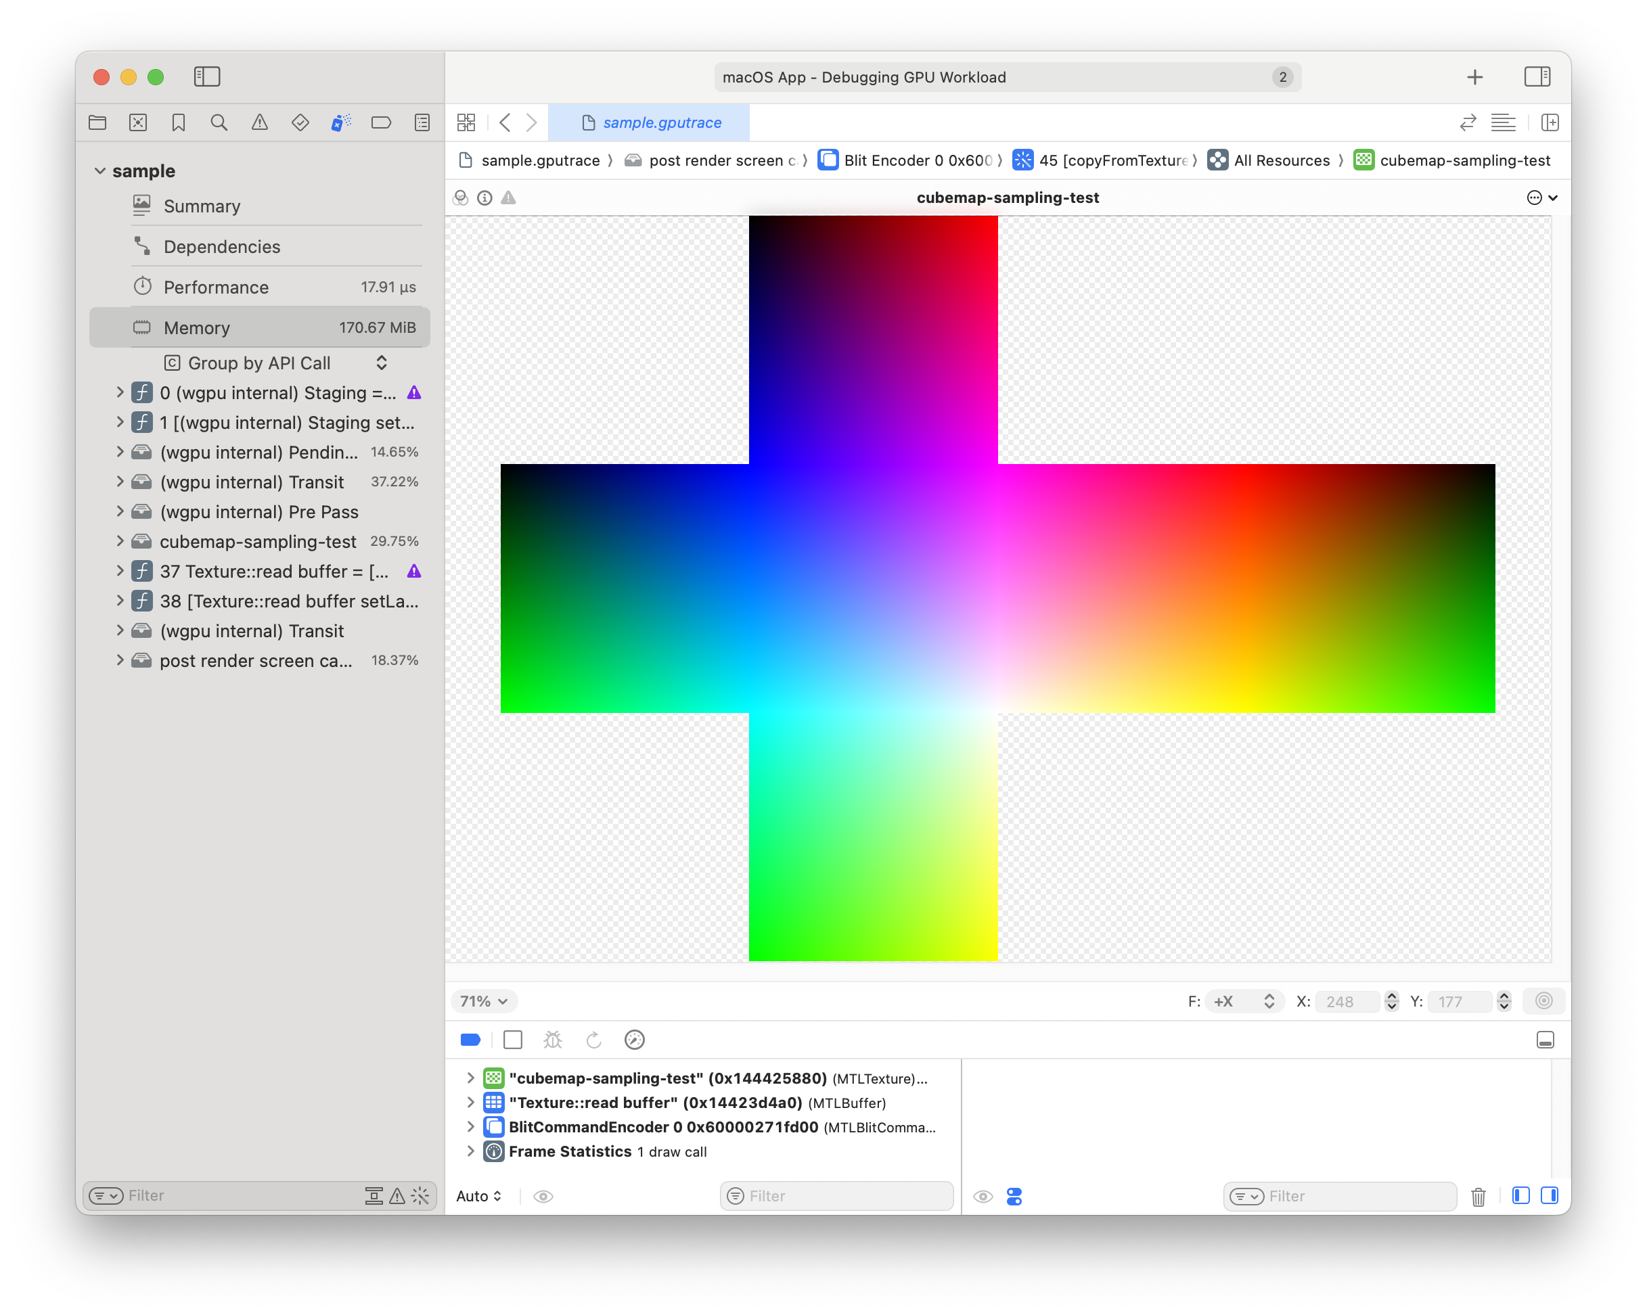Open the Test navigator diamond icon
1647x1315 pixels.
[300, 122]
